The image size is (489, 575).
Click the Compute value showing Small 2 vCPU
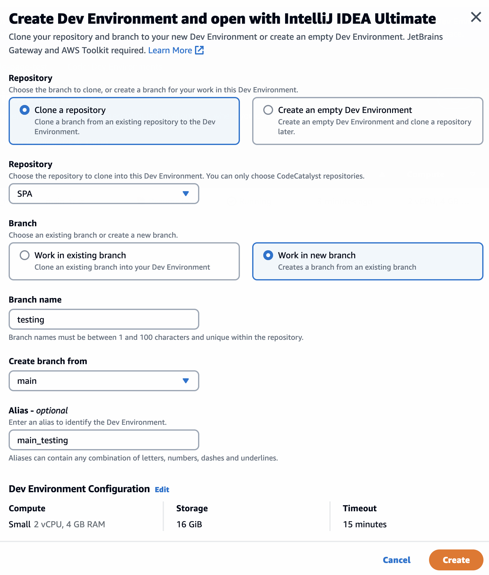[x=57, y=524]
